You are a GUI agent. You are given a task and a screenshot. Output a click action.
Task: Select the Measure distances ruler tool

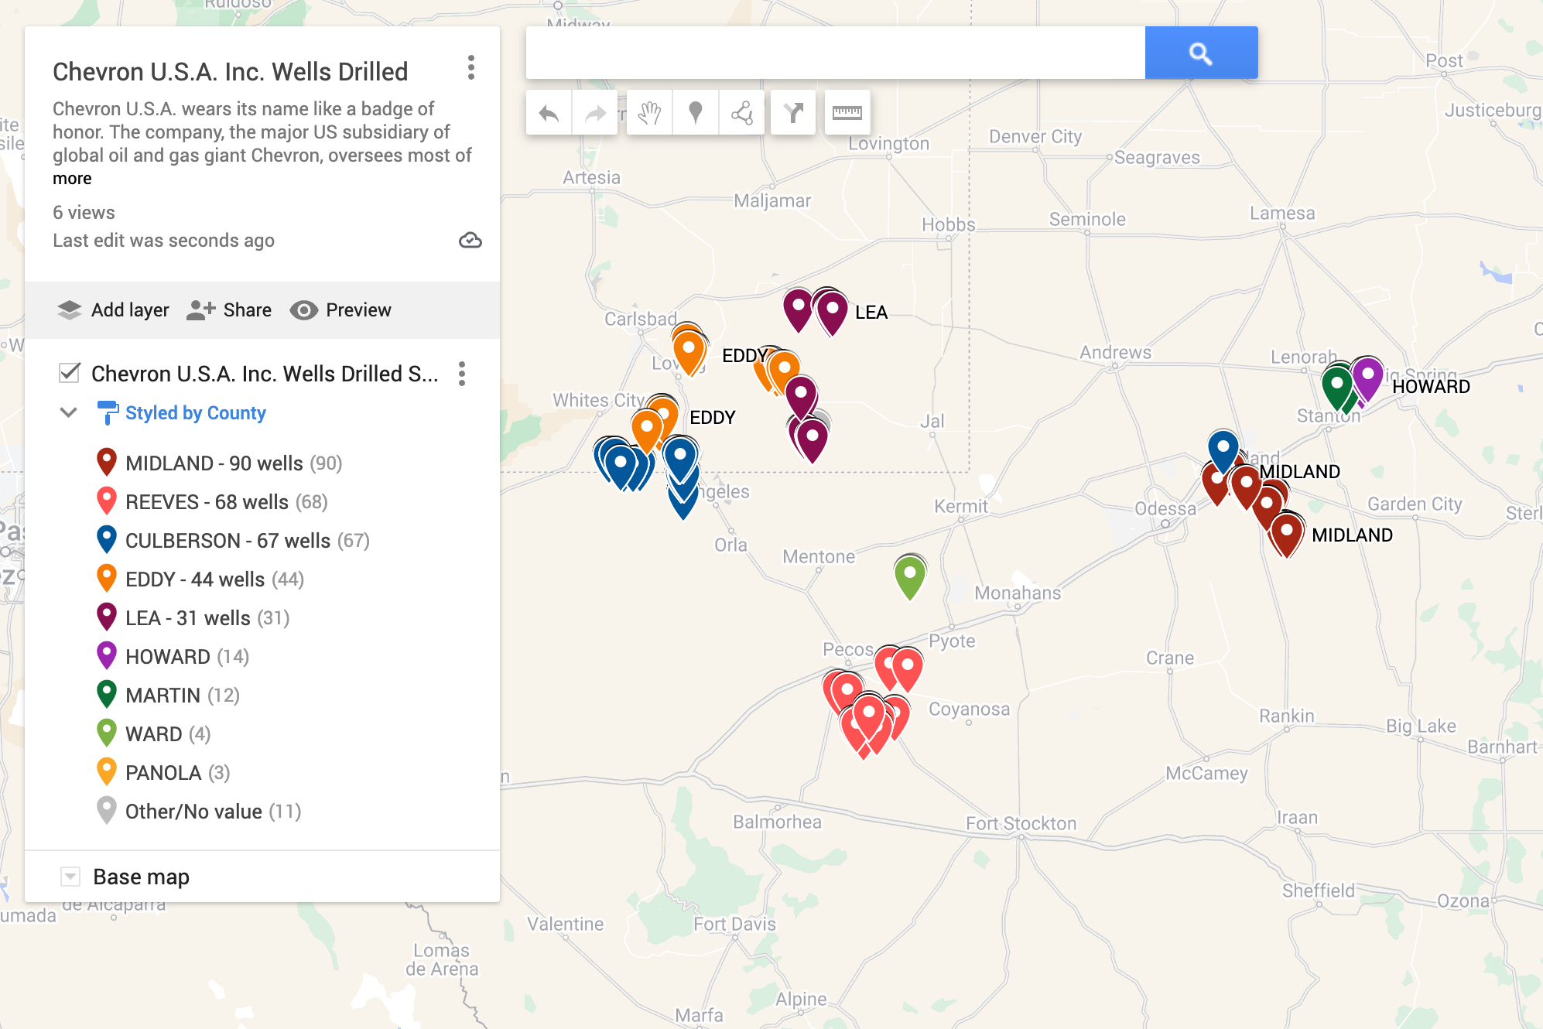point(847,113)
